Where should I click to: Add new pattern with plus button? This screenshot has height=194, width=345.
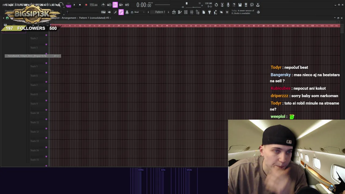(x=168, y=12)
